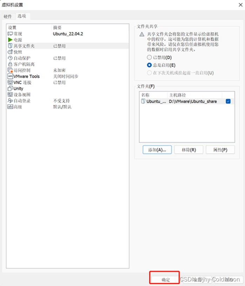Click the Ubuntu_22.04.2 summary text

(68, 34)
